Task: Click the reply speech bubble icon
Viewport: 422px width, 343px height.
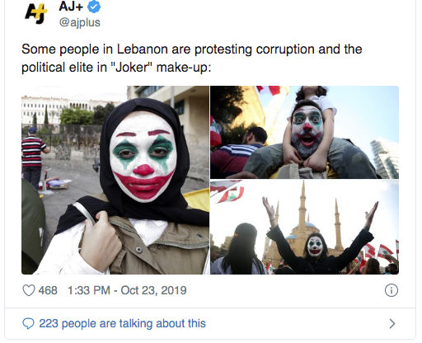Action: (x=28, y=323)
